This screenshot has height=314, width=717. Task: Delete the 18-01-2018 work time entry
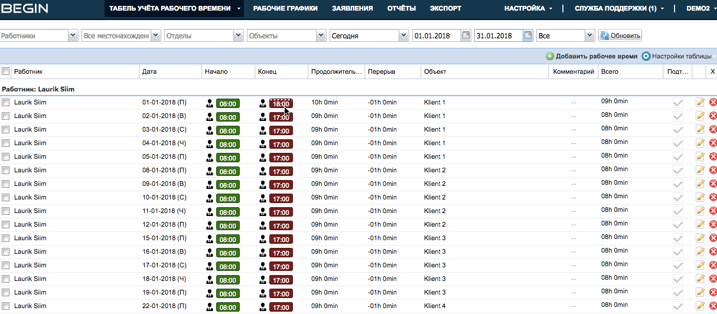click(713, 279)
